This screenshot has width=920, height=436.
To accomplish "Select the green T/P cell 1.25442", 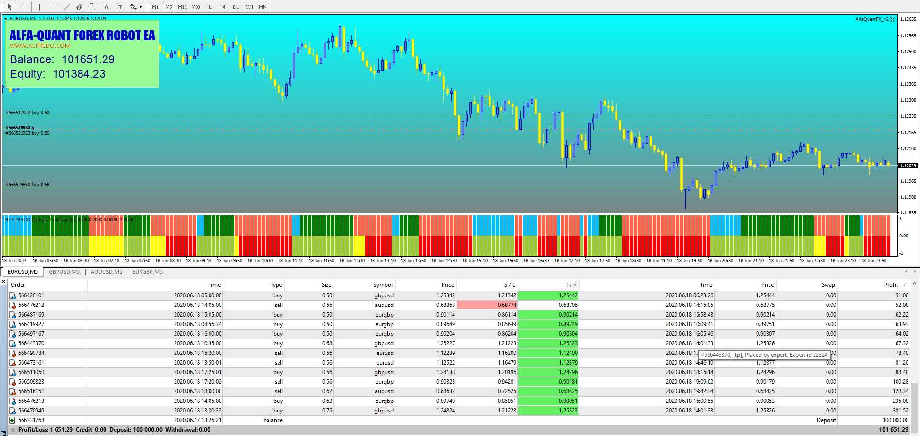I will tap(548, 295).
